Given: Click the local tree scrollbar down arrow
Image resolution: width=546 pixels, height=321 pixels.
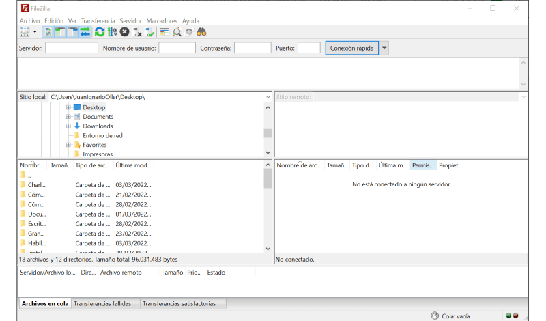Looking at the screenshot, I should [x=268, y=153].
